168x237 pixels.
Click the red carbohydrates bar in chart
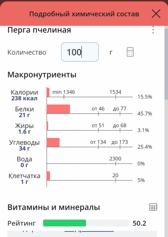pos(53,143)
